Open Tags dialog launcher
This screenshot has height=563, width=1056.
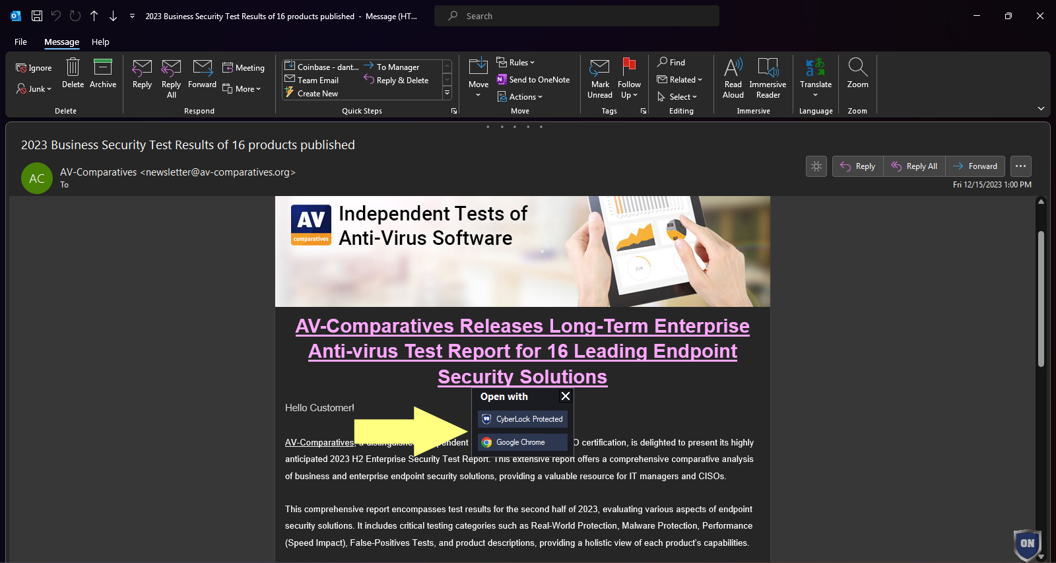(x=643, y=111)
